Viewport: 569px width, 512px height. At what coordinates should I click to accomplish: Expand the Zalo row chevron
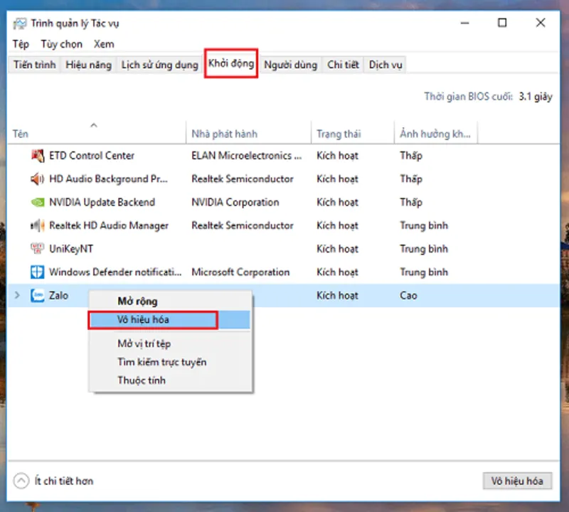coord(17,296)
